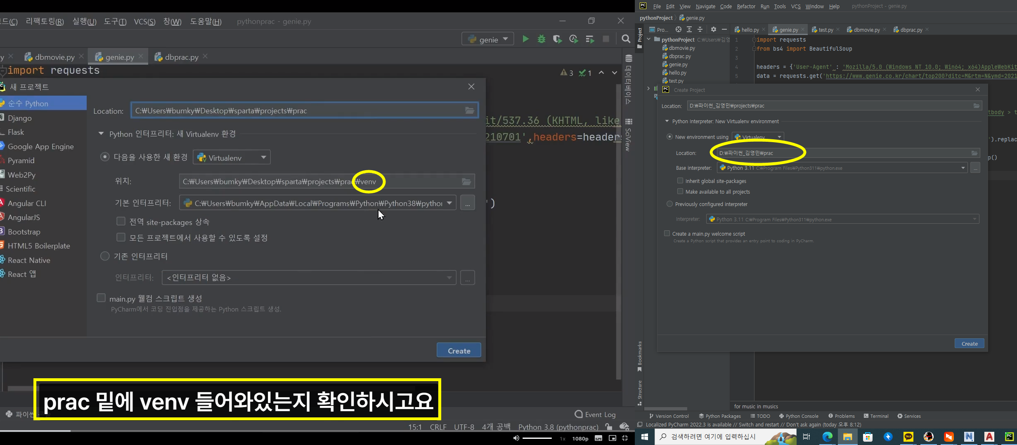The image size is (1017, 445).
Task: Open File Explorer from the taskbar
Action: tap(847, 437)
